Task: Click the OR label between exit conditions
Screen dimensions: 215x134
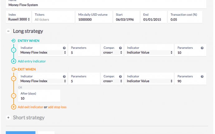Action: (x=20, y=88)
